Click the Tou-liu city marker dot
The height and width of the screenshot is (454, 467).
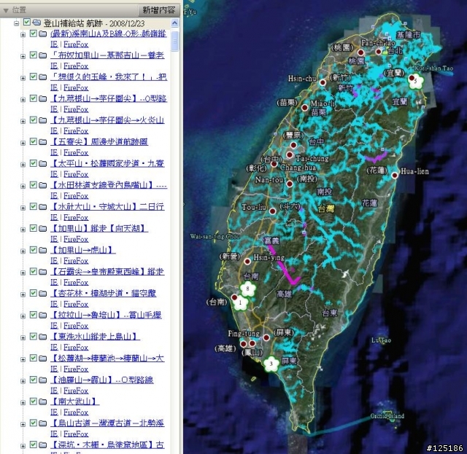(272, 211)
